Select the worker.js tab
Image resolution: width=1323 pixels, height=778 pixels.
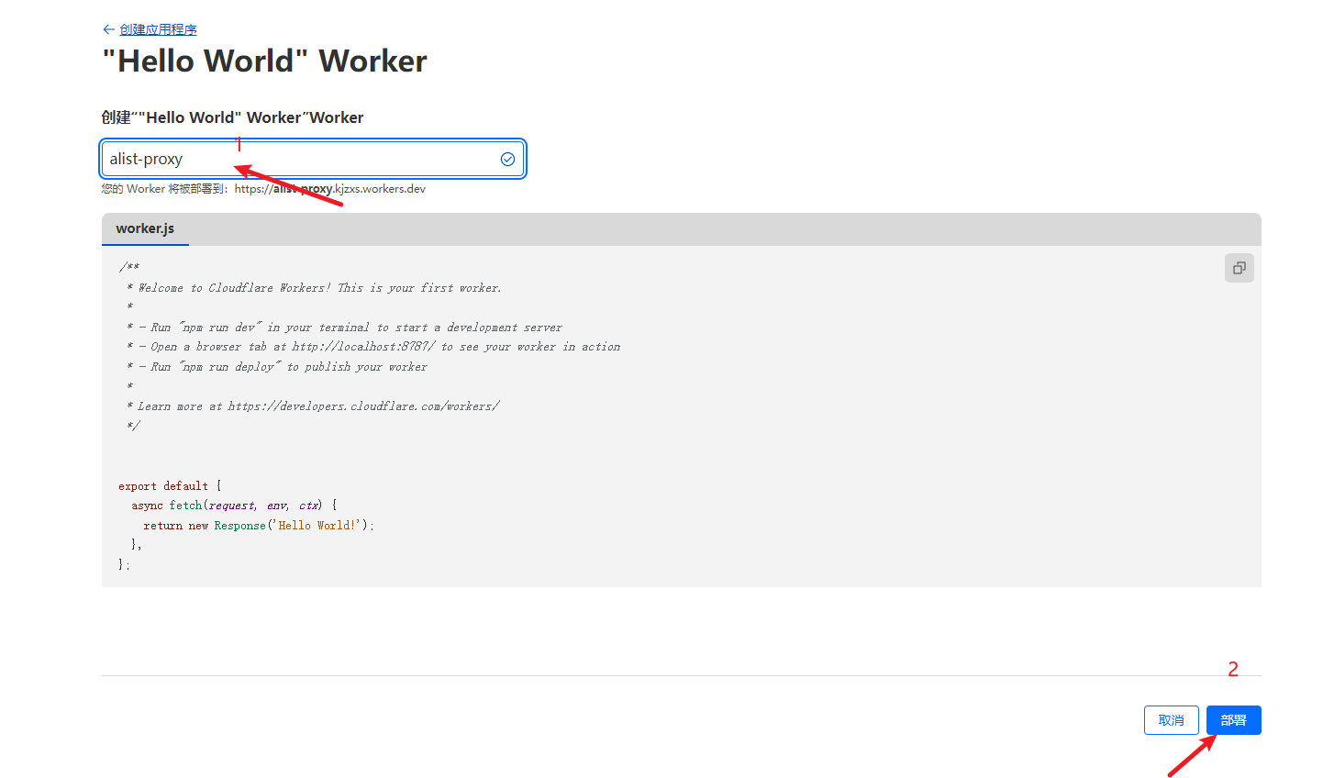pyautogui.click(x=145, y=228)
